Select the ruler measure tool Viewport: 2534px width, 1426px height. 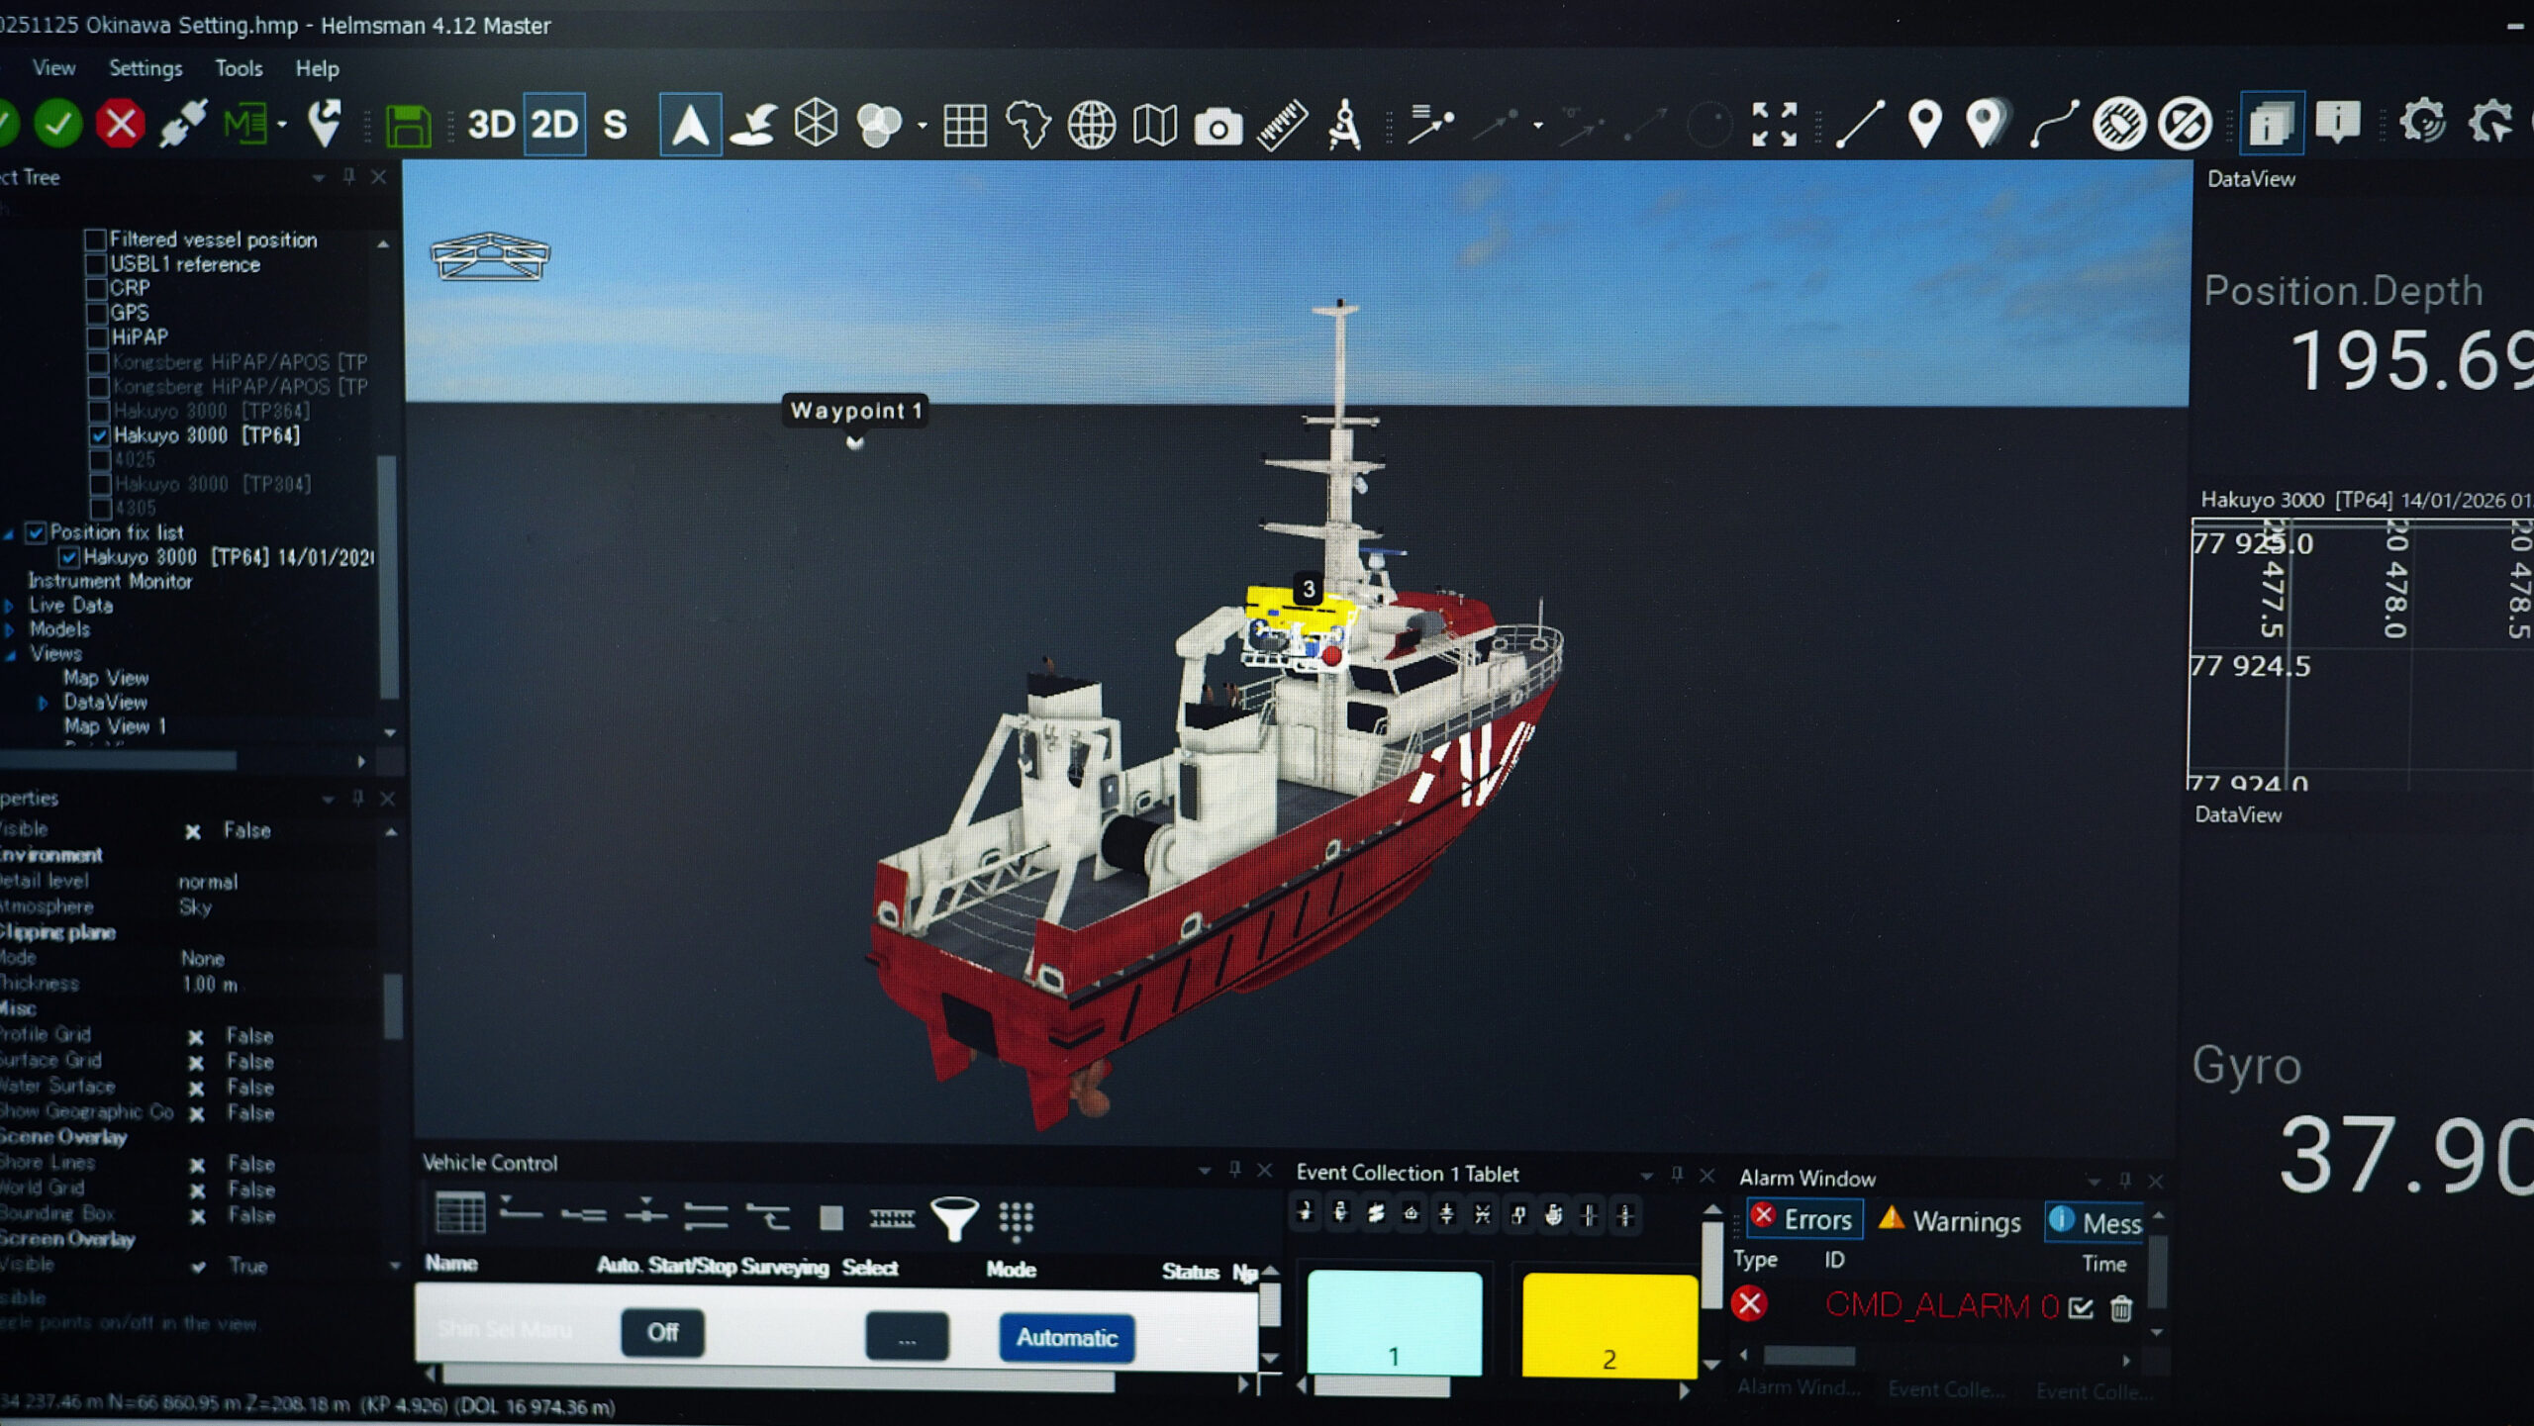click(x=1282, y=126)
